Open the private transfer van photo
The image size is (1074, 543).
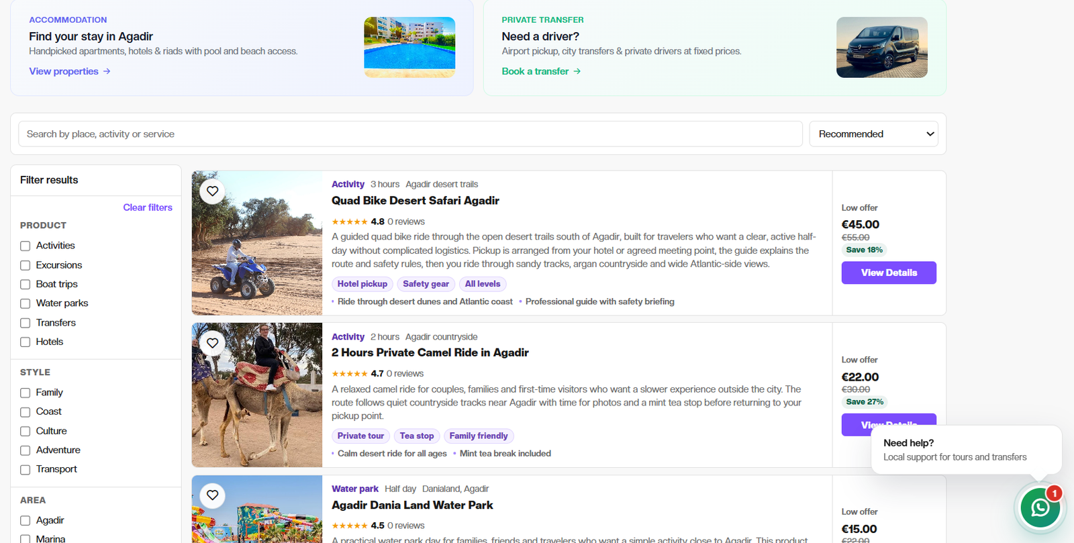(882, 47)
